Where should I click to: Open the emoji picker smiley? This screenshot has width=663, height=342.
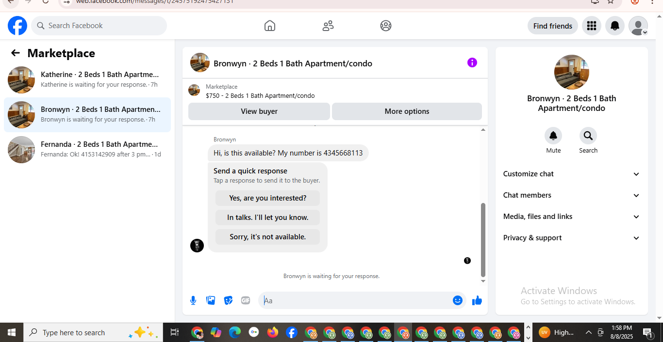pos(458,300)
